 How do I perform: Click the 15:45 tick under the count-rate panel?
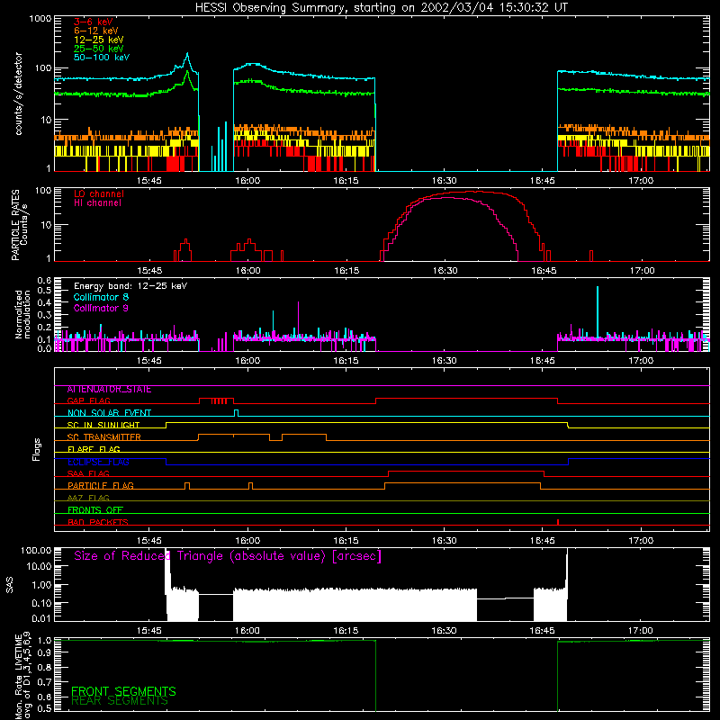[149, 181]
